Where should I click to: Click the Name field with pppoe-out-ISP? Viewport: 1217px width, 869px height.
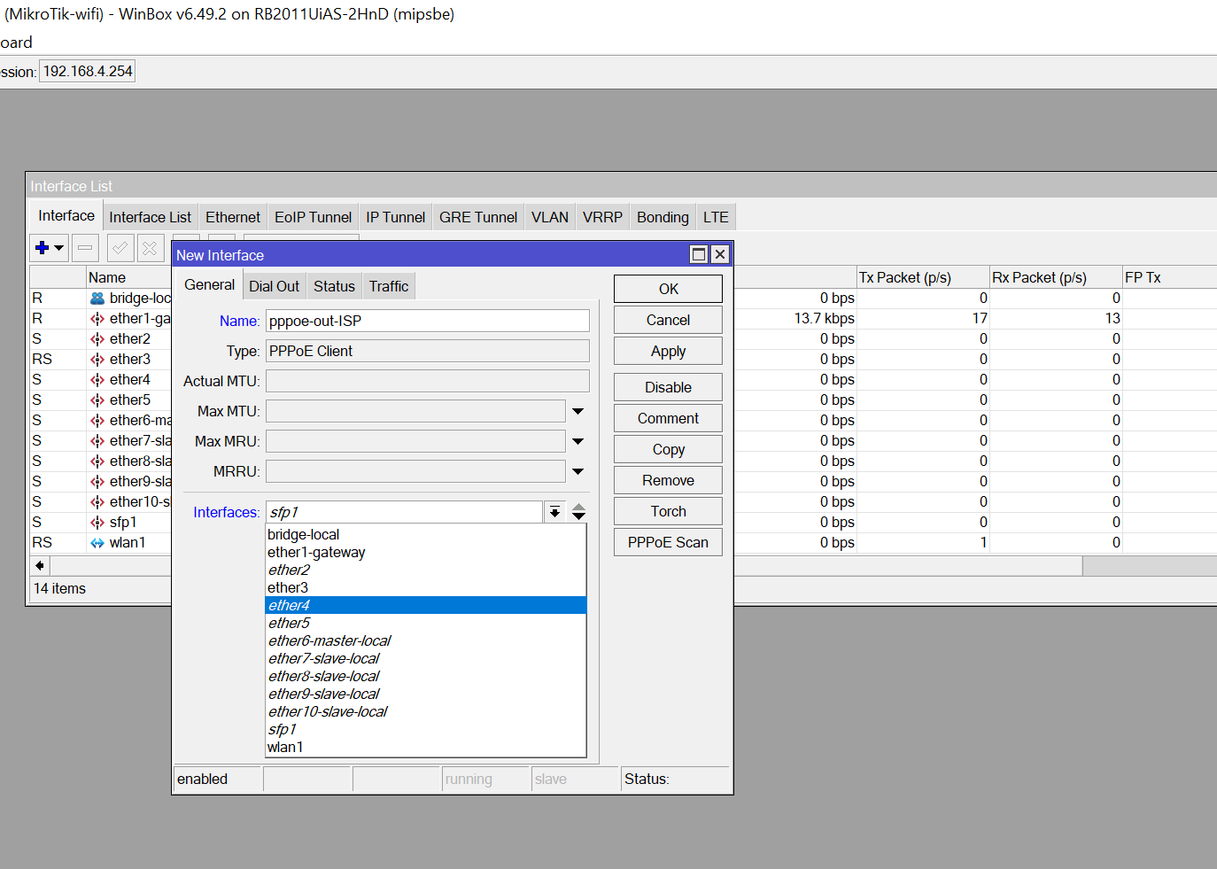pos(428,321)
